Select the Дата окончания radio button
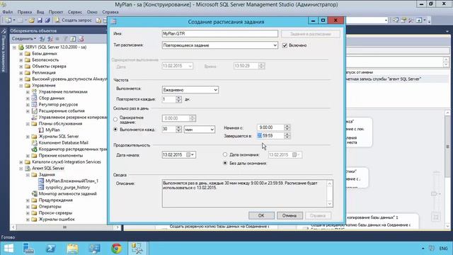The image size is (453, 255). [x=225, y=154]
